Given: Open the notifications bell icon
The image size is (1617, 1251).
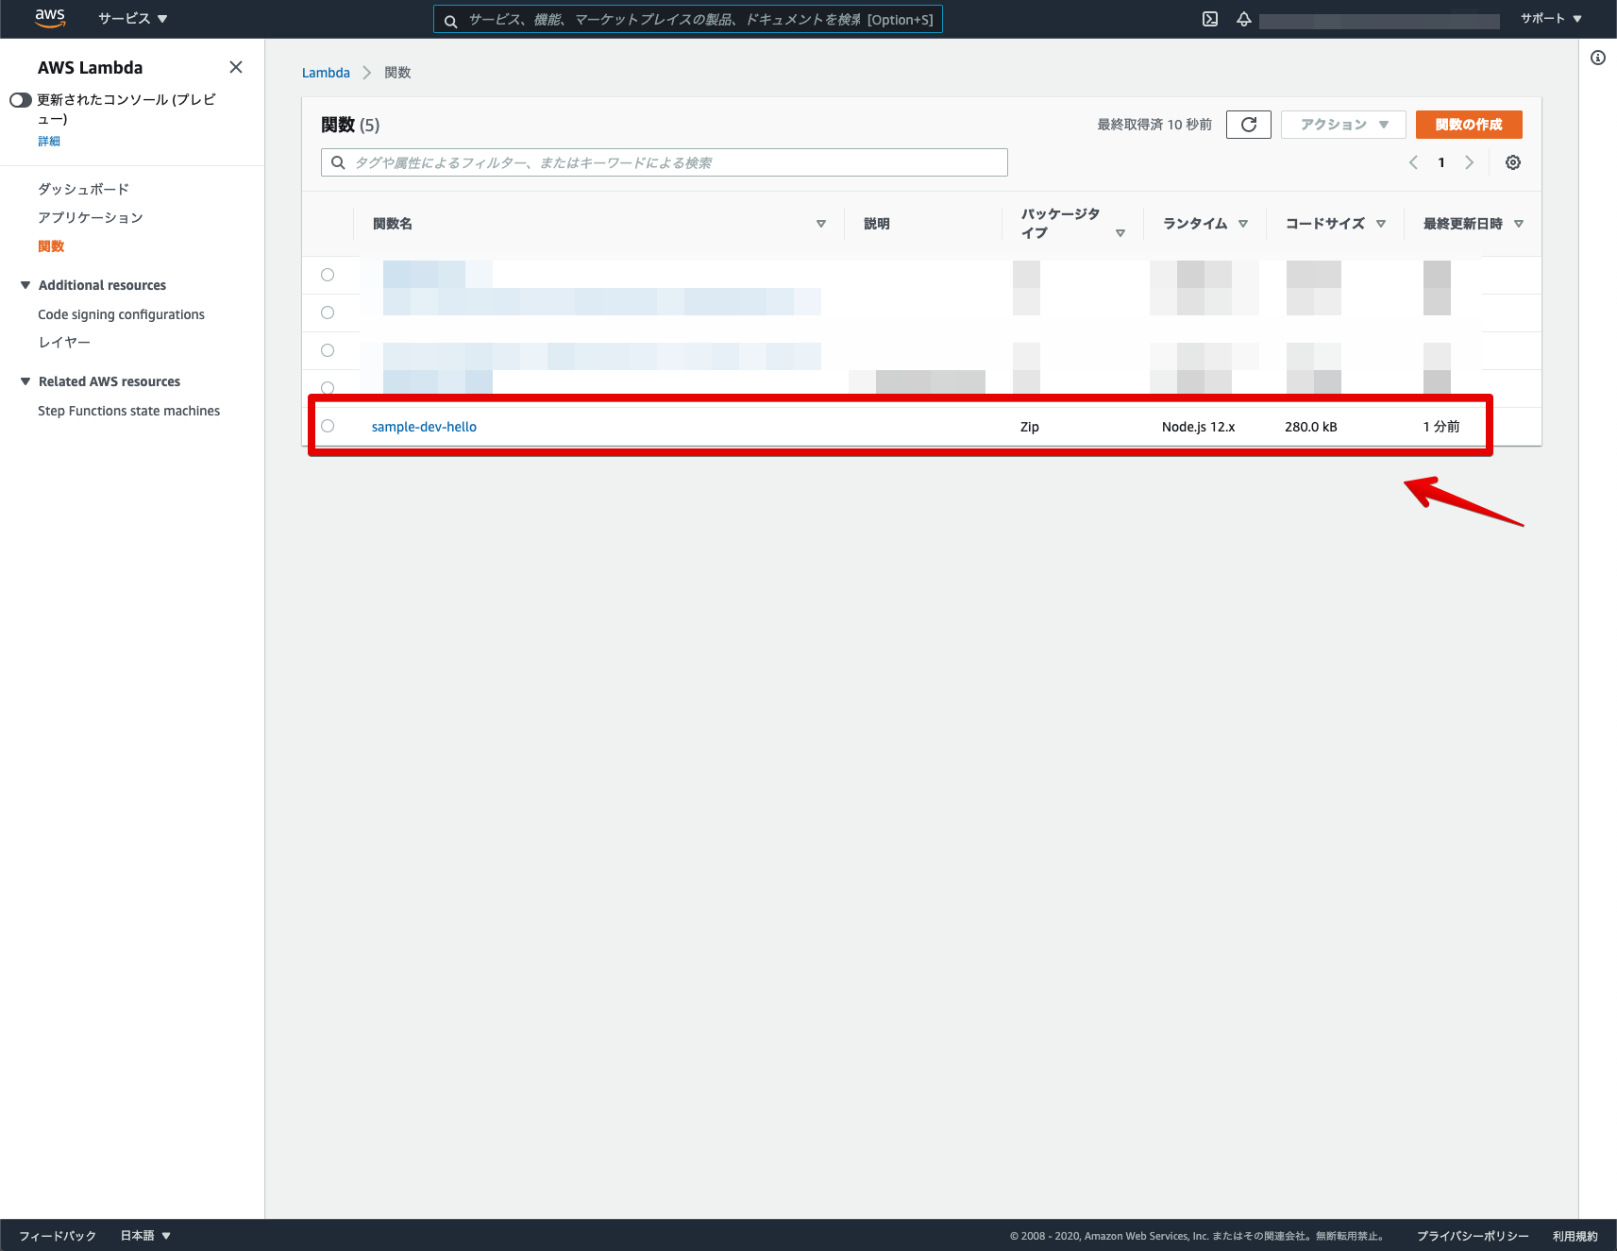Looking at the screenshot, I should tap(1244, 19).
